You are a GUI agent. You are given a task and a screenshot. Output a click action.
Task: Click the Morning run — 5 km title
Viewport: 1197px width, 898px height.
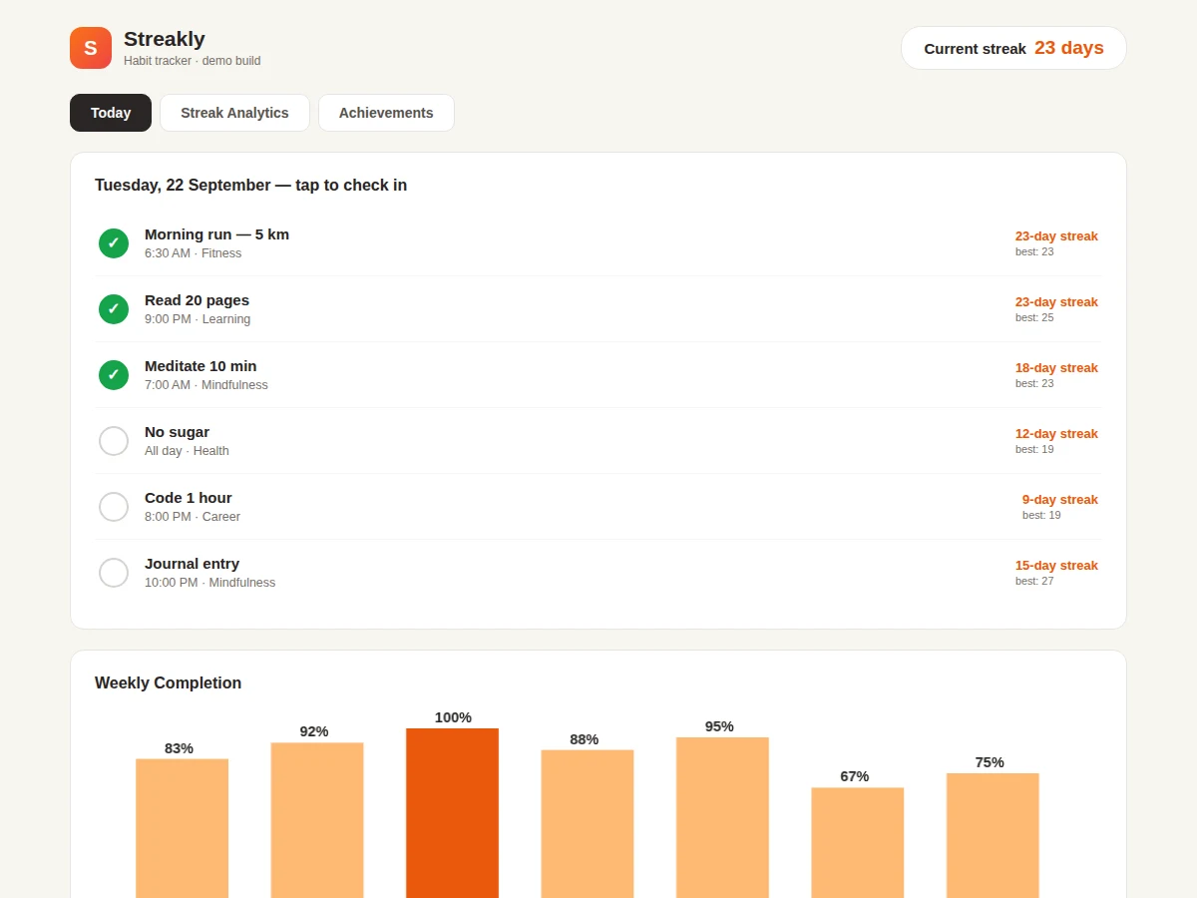tap(216, 234)
